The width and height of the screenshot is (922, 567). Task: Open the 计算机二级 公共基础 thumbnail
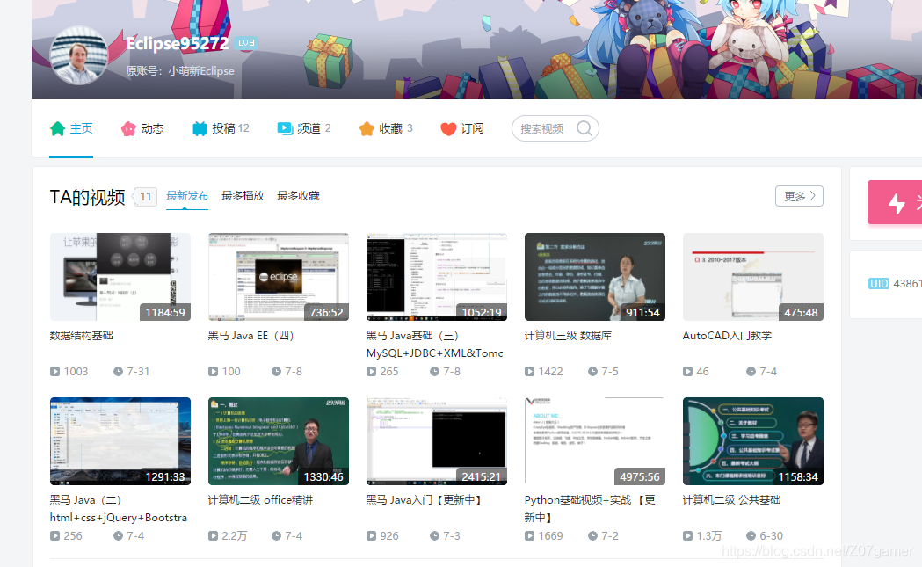753,441
